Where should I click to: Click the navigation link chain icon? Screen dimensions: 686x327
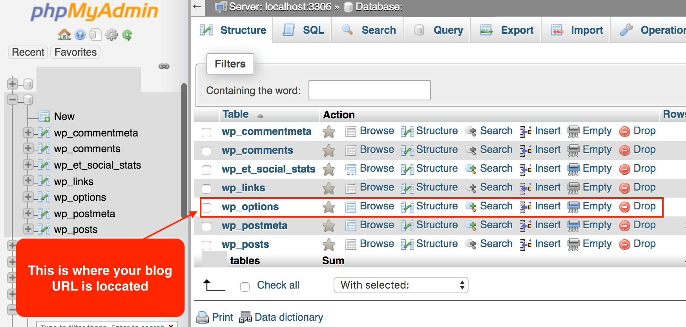pyautogui.click(x=164, y=66)
